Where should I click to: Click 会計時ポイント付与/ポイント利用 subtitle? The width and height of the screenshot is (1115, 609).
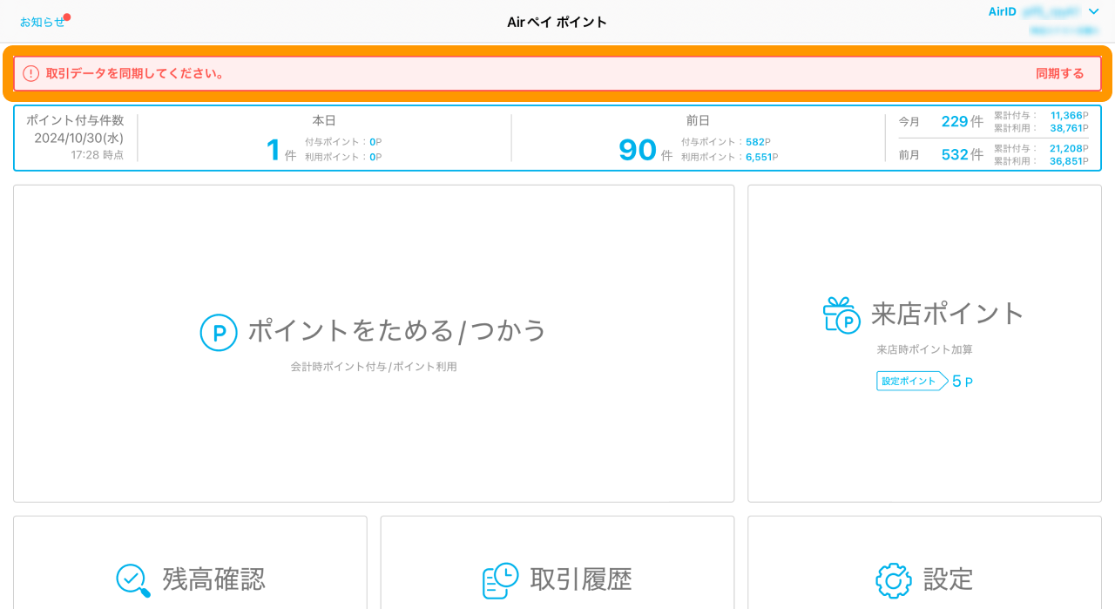pyautogui.click(x=374, y=367)
